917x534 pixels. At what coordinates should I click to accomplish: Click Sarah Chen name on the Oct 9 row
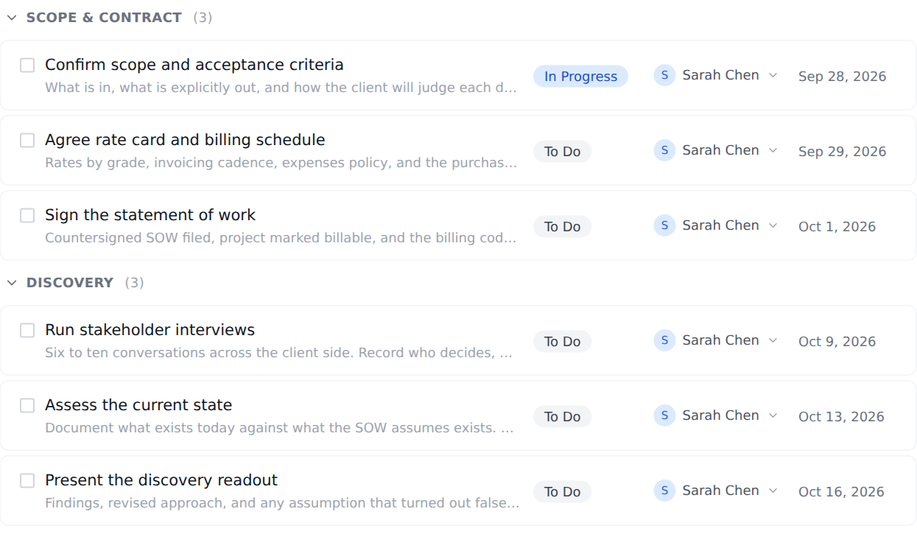(720, 340)
